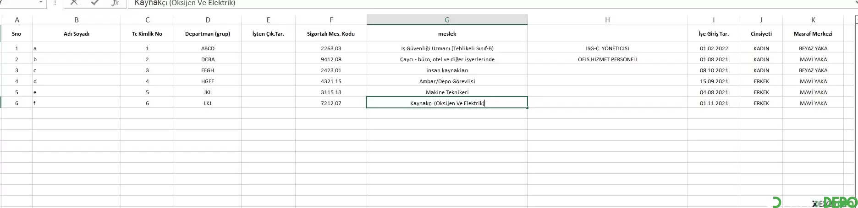Select column H header
This screenshot has height=208, width=858.
click(607, 20)
